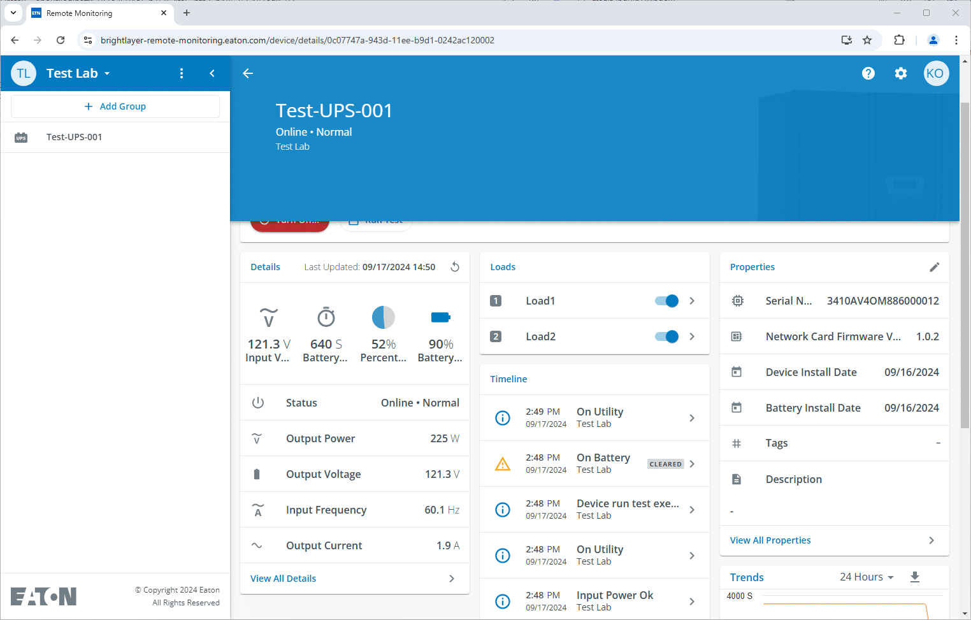Click the Input Frequency 60.1 Hz row
This screenshot has width=971, height=620.
click(x=355, y=510)
